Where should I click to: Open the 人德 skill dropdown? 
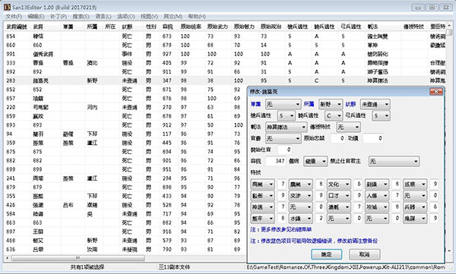click(377, 196)
